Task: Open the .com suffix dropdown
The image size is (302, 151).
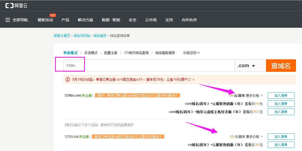Action: 250,66
